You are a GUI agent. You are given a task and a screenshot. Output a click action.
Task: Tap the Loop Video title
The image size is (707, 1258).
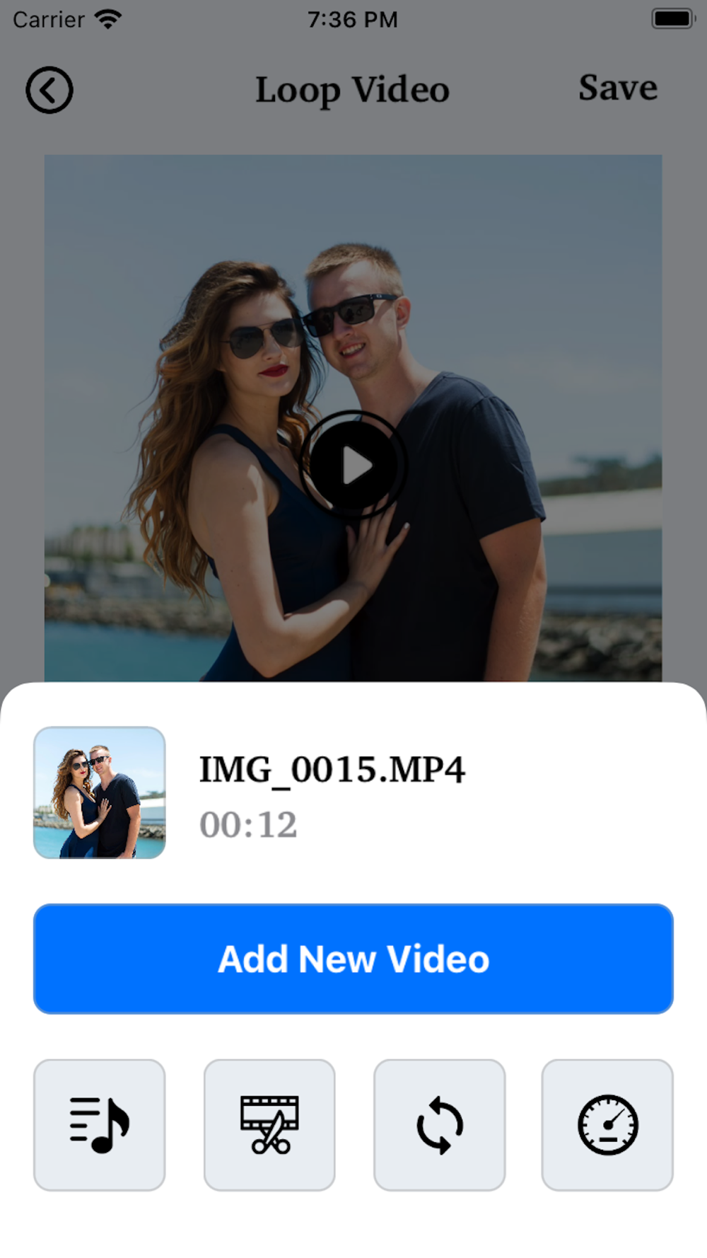352,91
